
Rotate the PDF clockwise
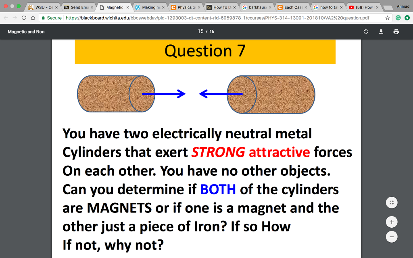(366, 31)
